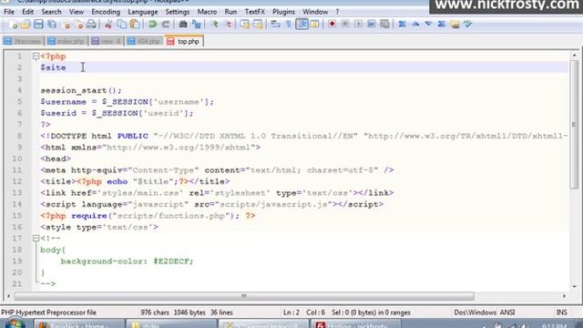Open the TextFX menu
Viewport: 583px width, 328px height.
[x=255, y=12]
